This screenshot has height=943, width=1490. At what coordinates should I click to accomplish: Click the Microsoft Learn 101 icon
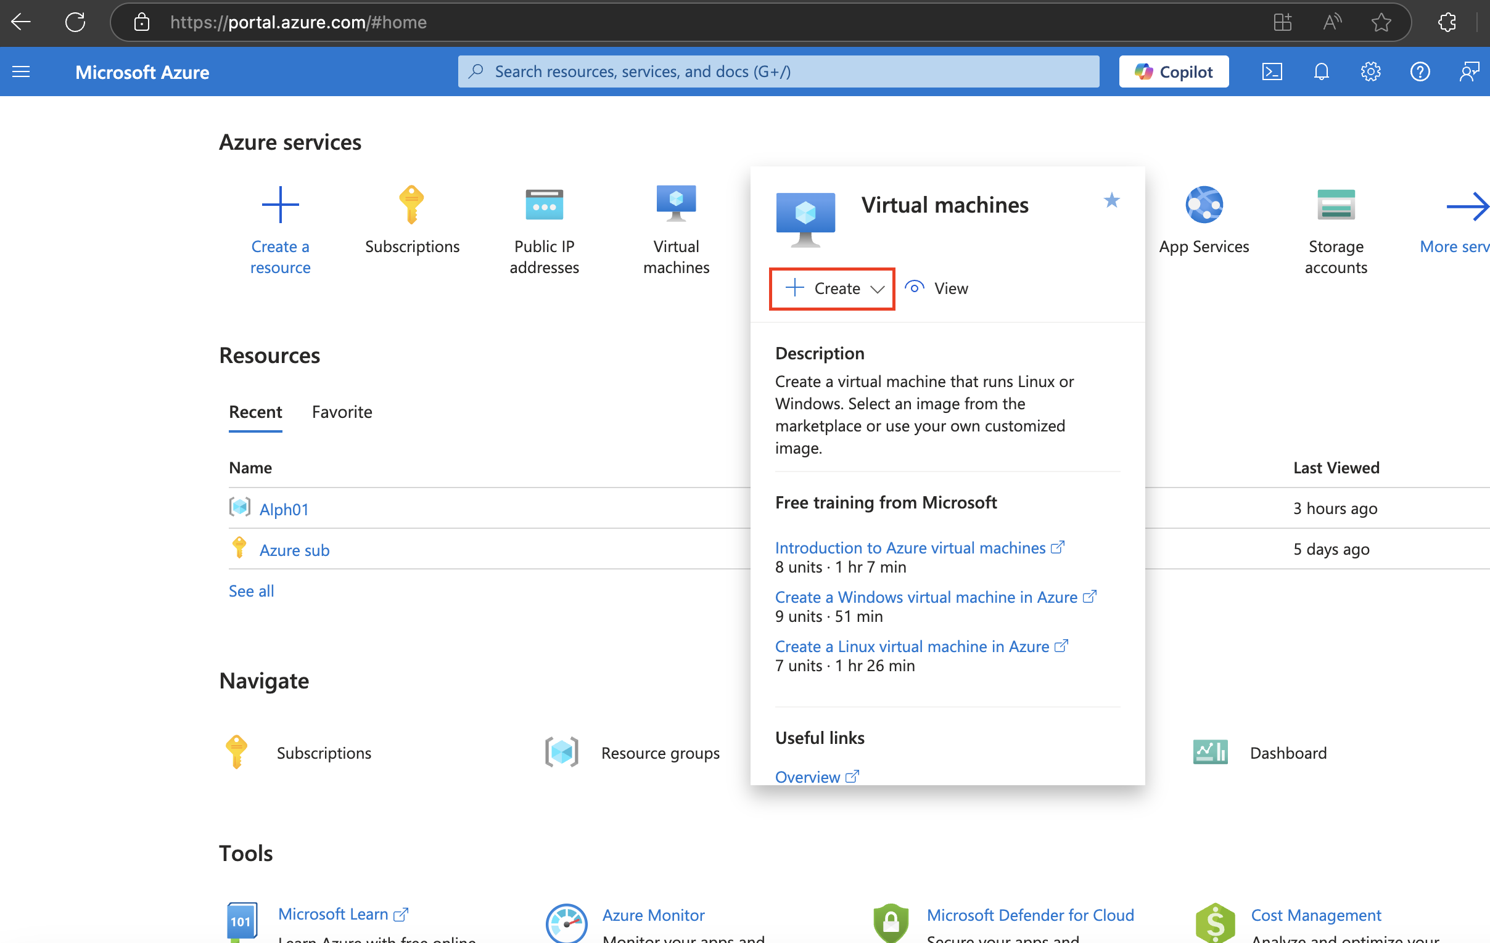coord(242,921)
